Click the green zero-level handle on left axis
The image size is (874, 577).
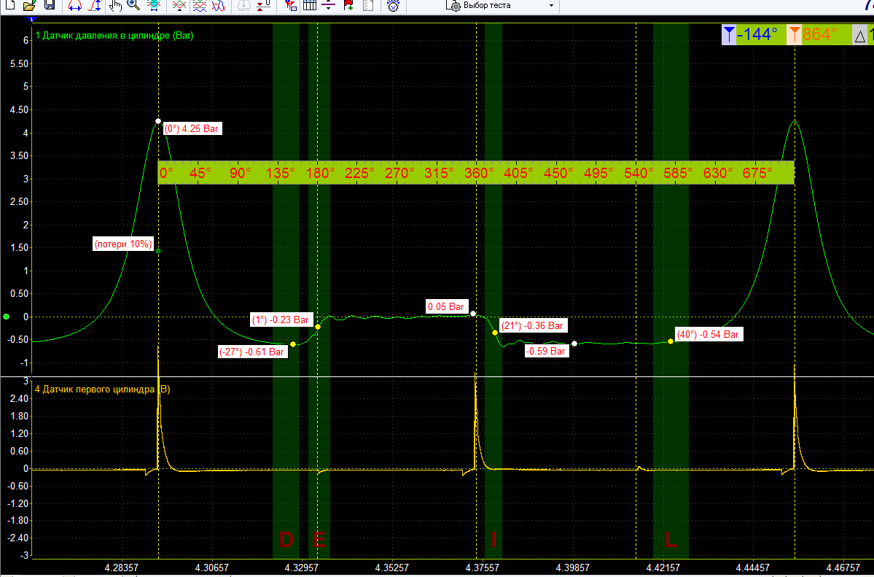click(x=6, y=317)
